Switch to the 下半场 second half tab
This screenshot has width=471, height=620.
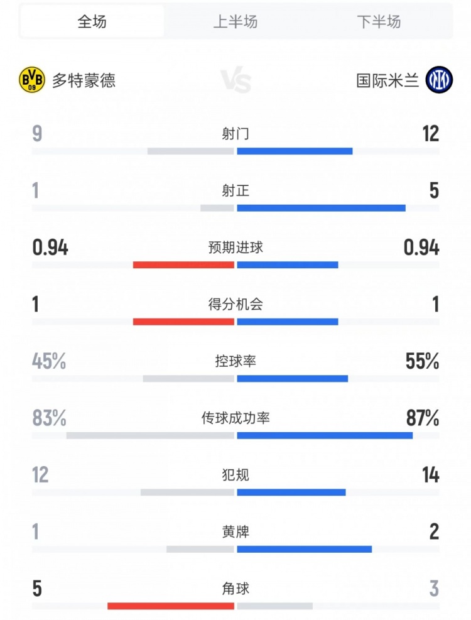(379, 22)
